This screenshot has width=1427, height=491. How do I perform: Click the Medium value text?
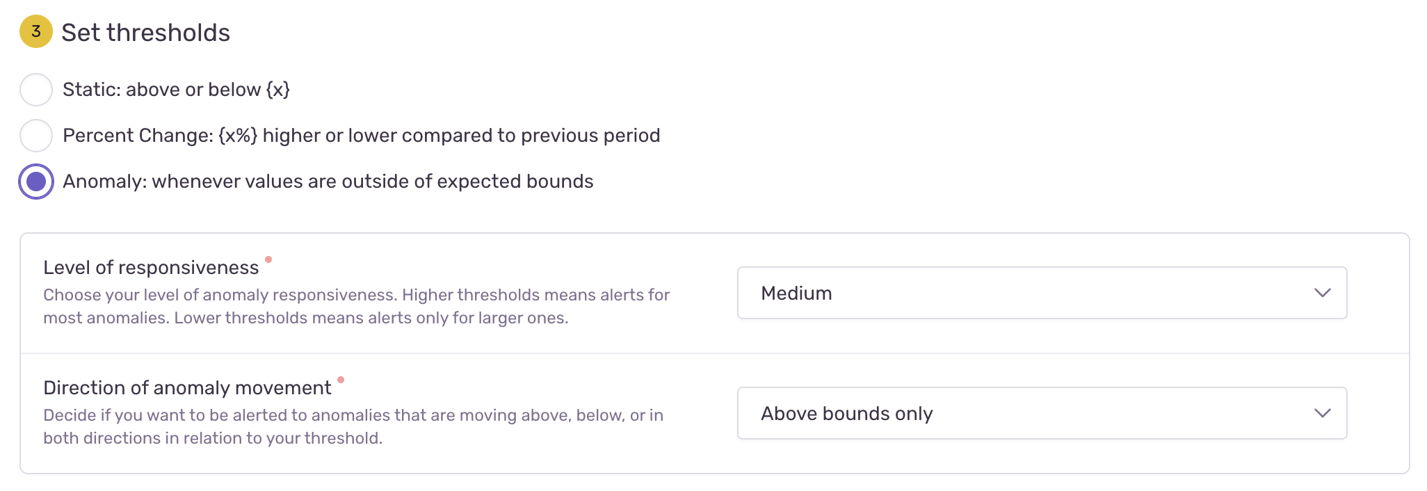(x=796, y=293)
